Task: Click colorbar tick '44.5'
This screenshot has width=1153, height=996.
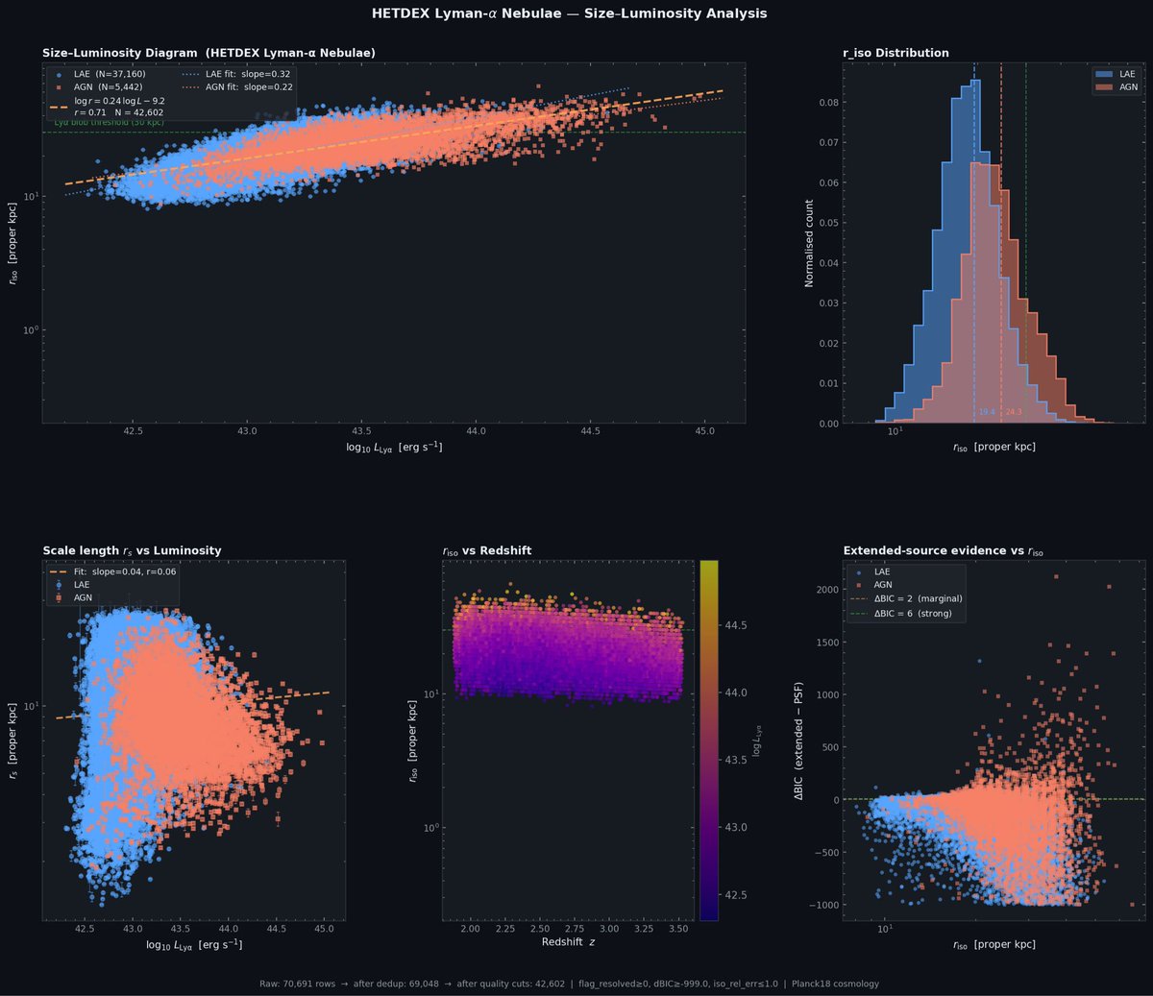Action: point(736,625)
